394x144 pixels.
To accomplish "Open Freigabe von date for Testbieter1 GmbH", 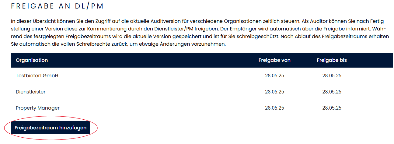I will [274, 76].
